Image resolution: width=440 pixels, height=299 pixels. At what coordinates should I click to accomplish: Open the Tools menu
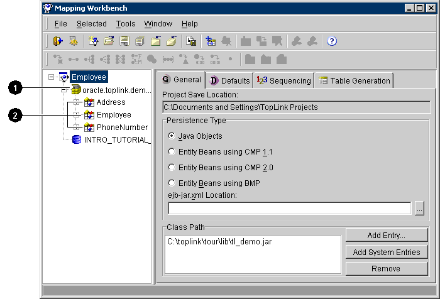tap(126, 24)
